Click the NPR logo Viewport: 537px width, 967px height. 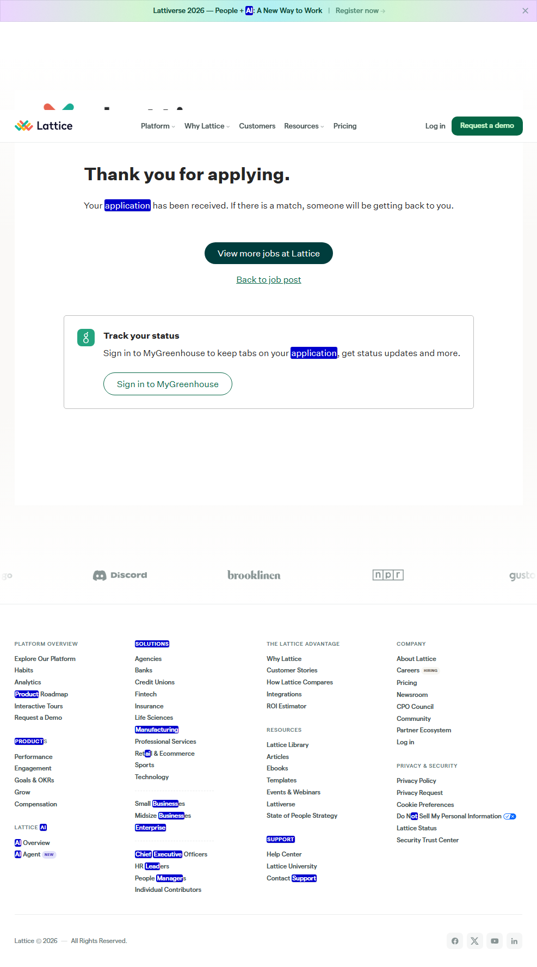(388, 575)
